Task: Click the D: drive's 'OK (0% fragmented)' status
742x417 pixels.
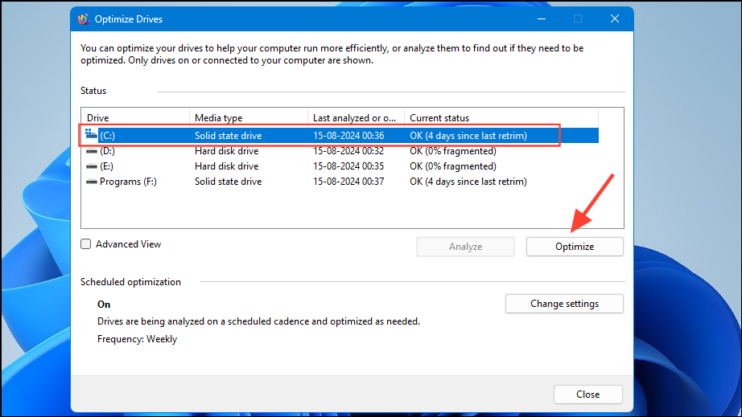Action: 453,151
